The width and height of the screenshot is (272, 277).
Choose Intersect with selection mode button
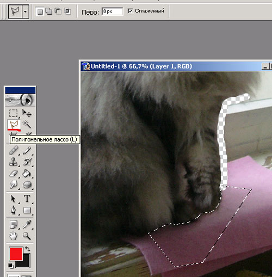click(67, 11)
